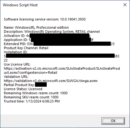Image resolution: width=130 pixels, height=128 pixels.
Task: Click the Extended PID line
Action: (x=59, y=44)
